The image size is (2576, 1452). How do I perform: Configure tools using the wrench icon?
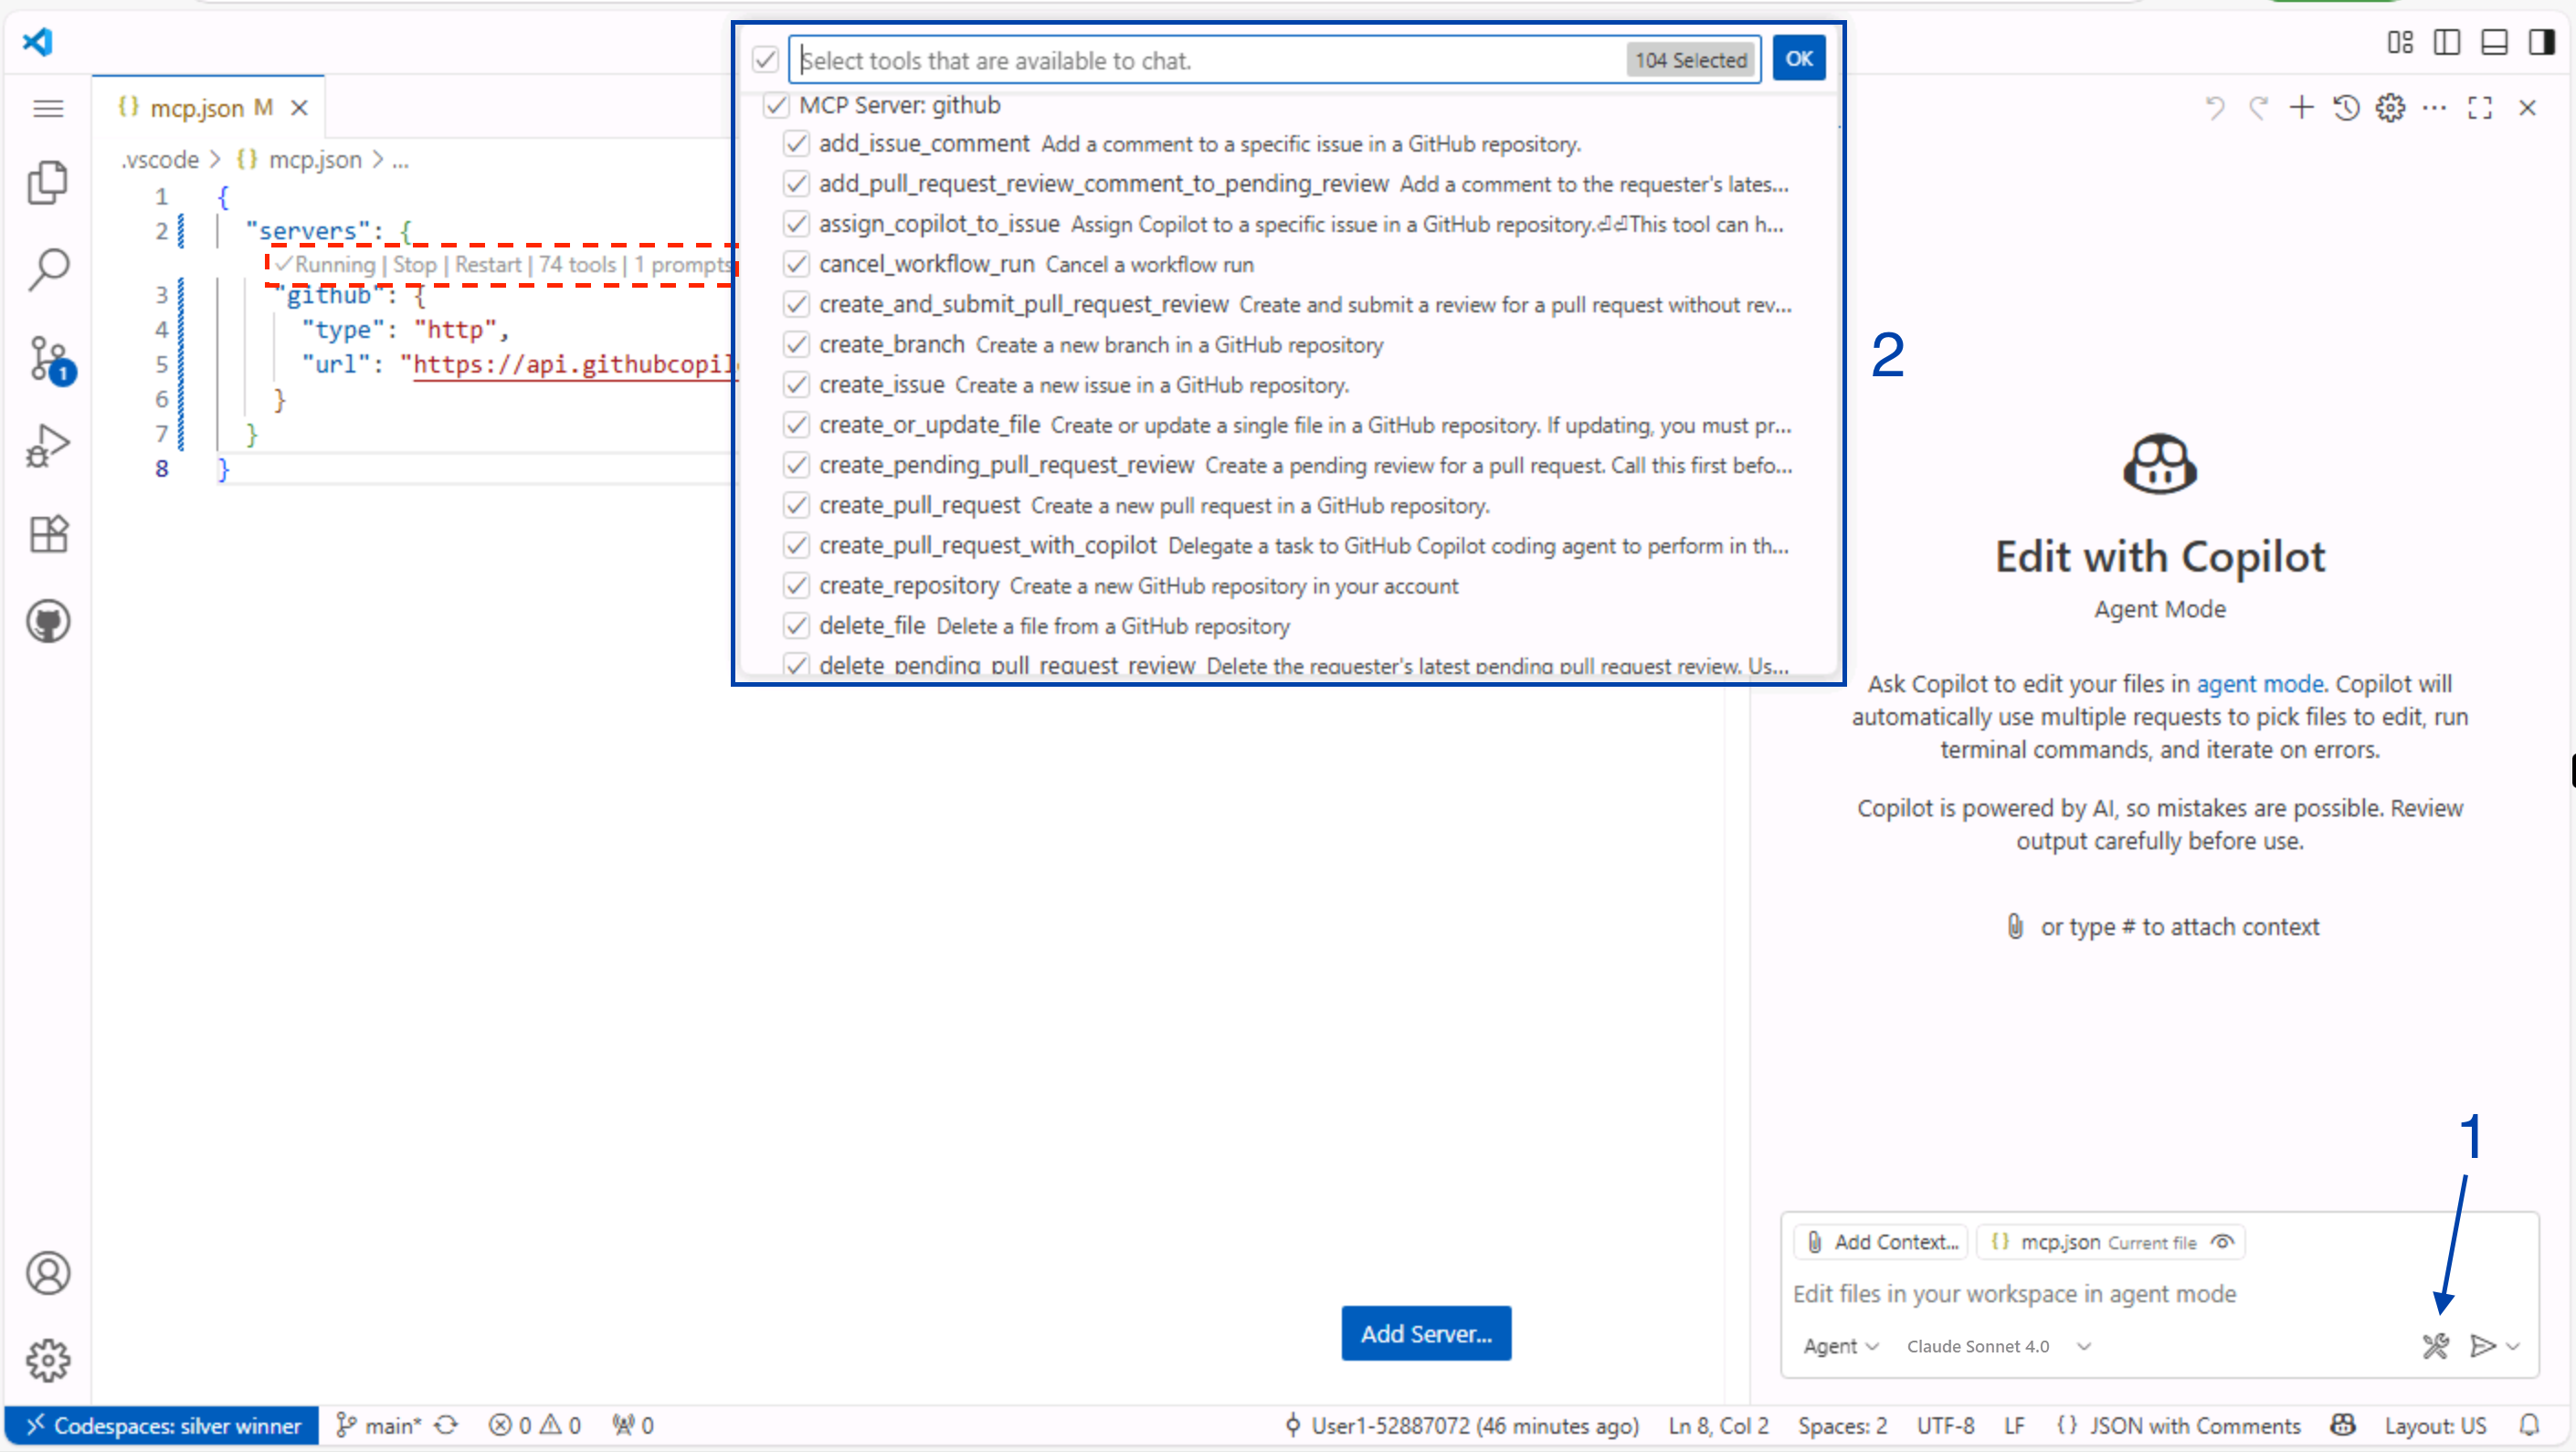point(2435,1345)
